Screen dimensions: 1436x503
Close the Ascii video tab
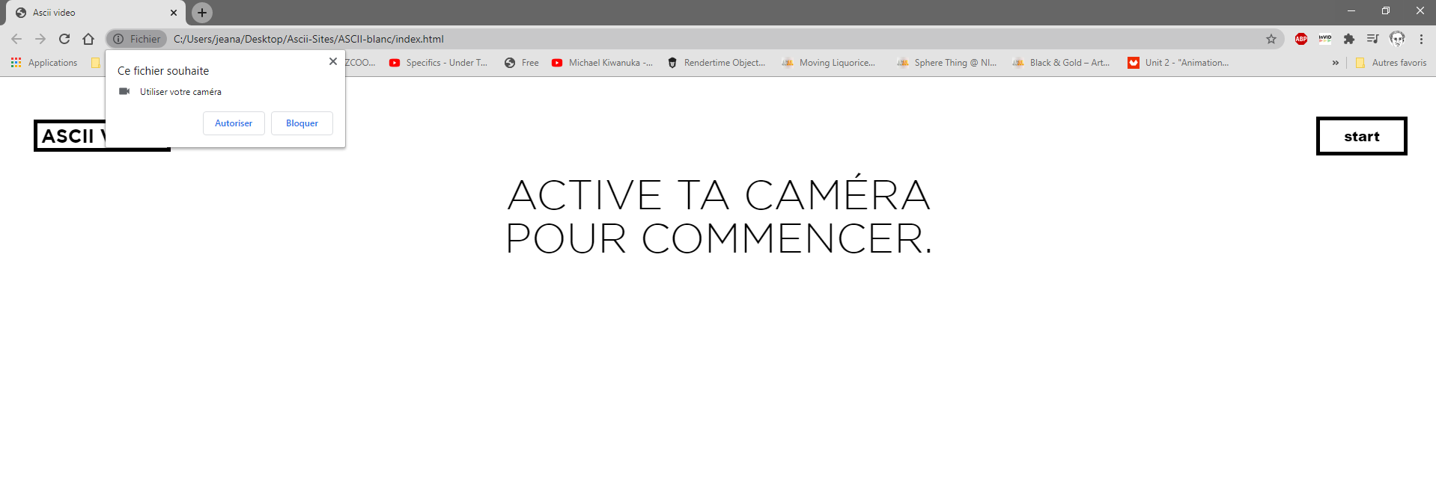click(174, 13)
